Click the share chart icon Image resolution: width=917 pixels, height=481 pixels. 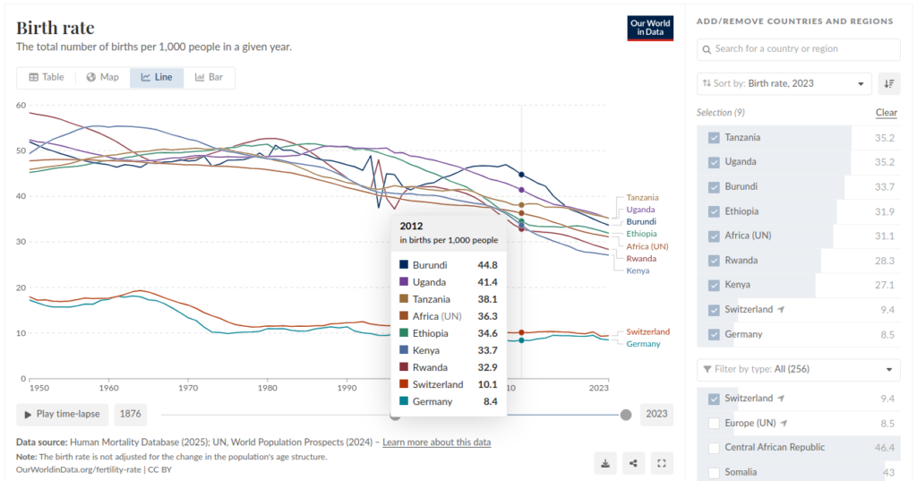point(634,463)
